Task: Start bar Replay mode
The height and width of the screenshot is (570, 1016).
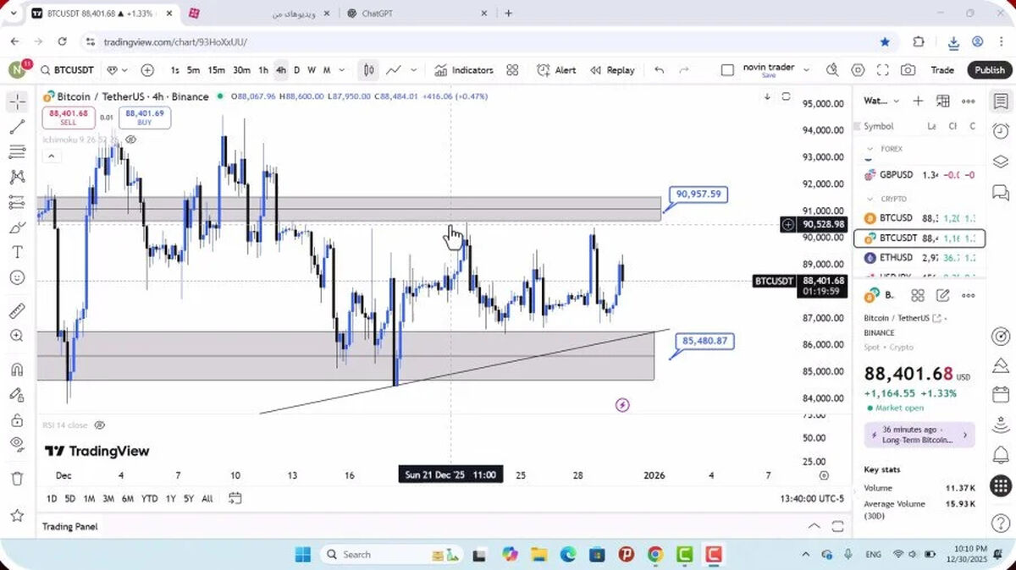Action: tap(612, 70)
